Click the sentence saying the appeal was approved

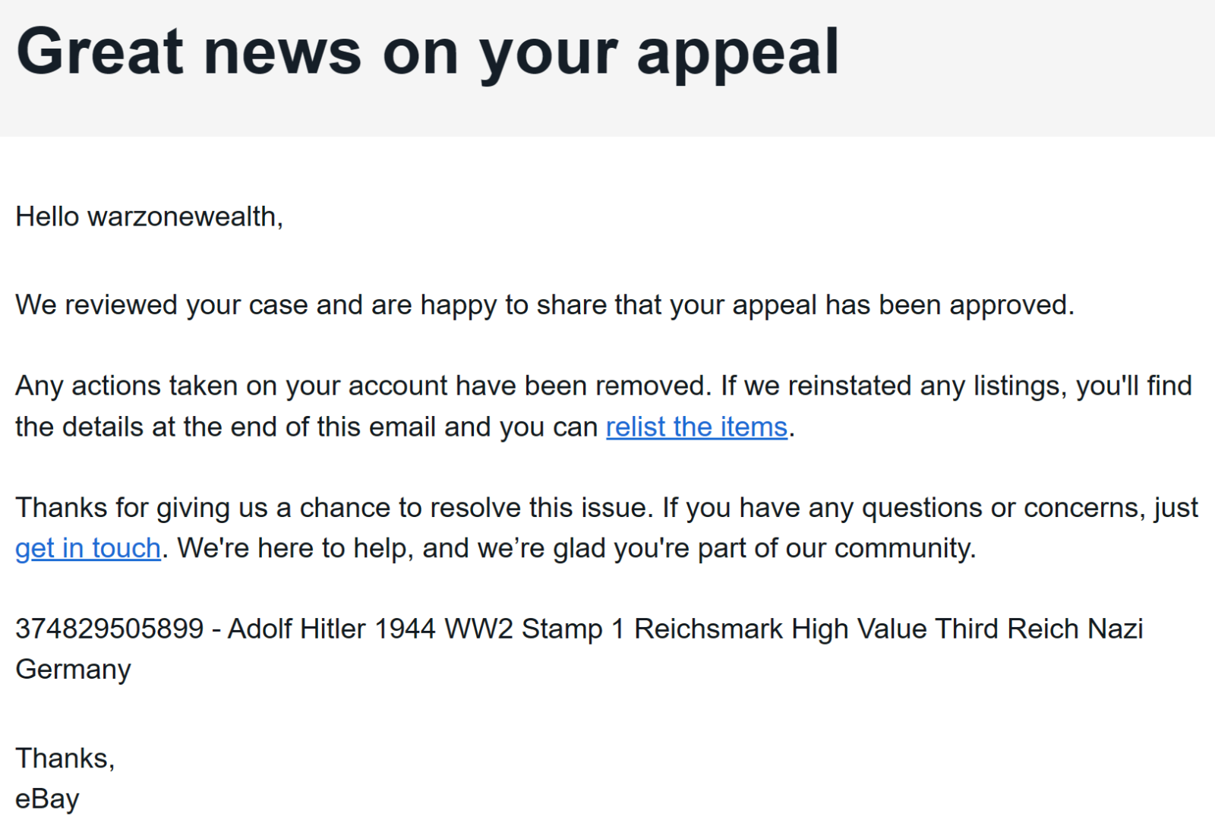click(544, 305)
